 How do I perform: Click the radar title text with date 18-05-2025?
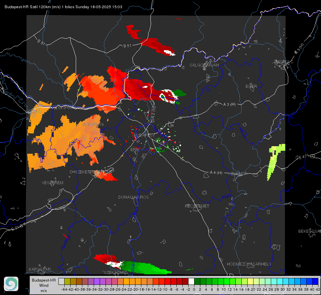click(64, 7)
